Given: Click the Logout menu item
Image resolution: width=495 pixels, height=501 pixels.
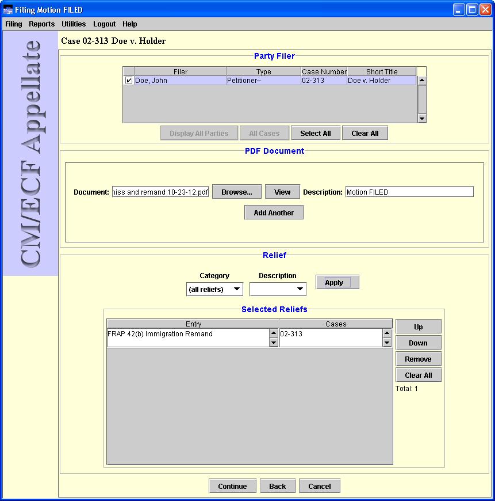Looking at the screenshot, I should [x=104, y=24].
